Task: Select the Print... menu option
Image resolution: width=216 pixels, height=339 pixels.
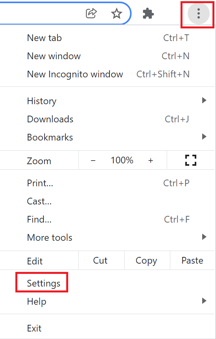Action: pyautogui.click(x=107, y=183)
